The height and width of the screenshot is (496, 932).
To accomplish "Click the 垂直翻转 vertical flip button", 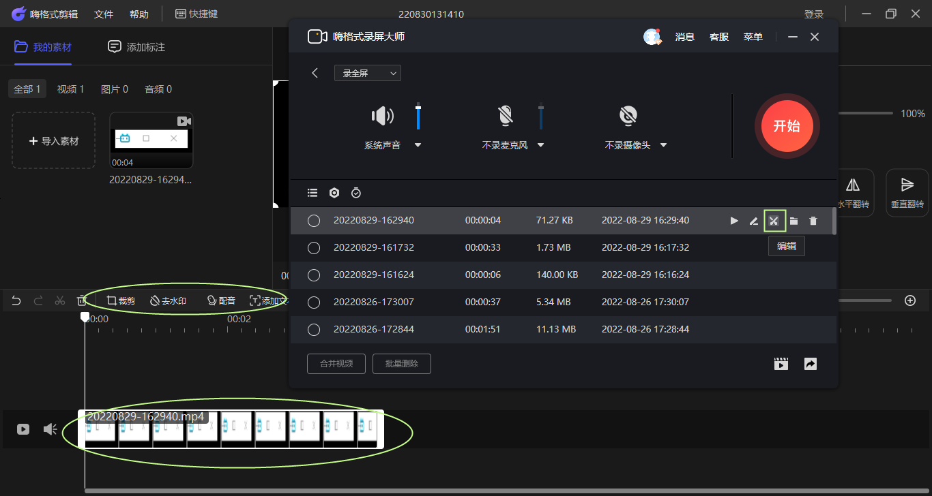I will [907, 193].
